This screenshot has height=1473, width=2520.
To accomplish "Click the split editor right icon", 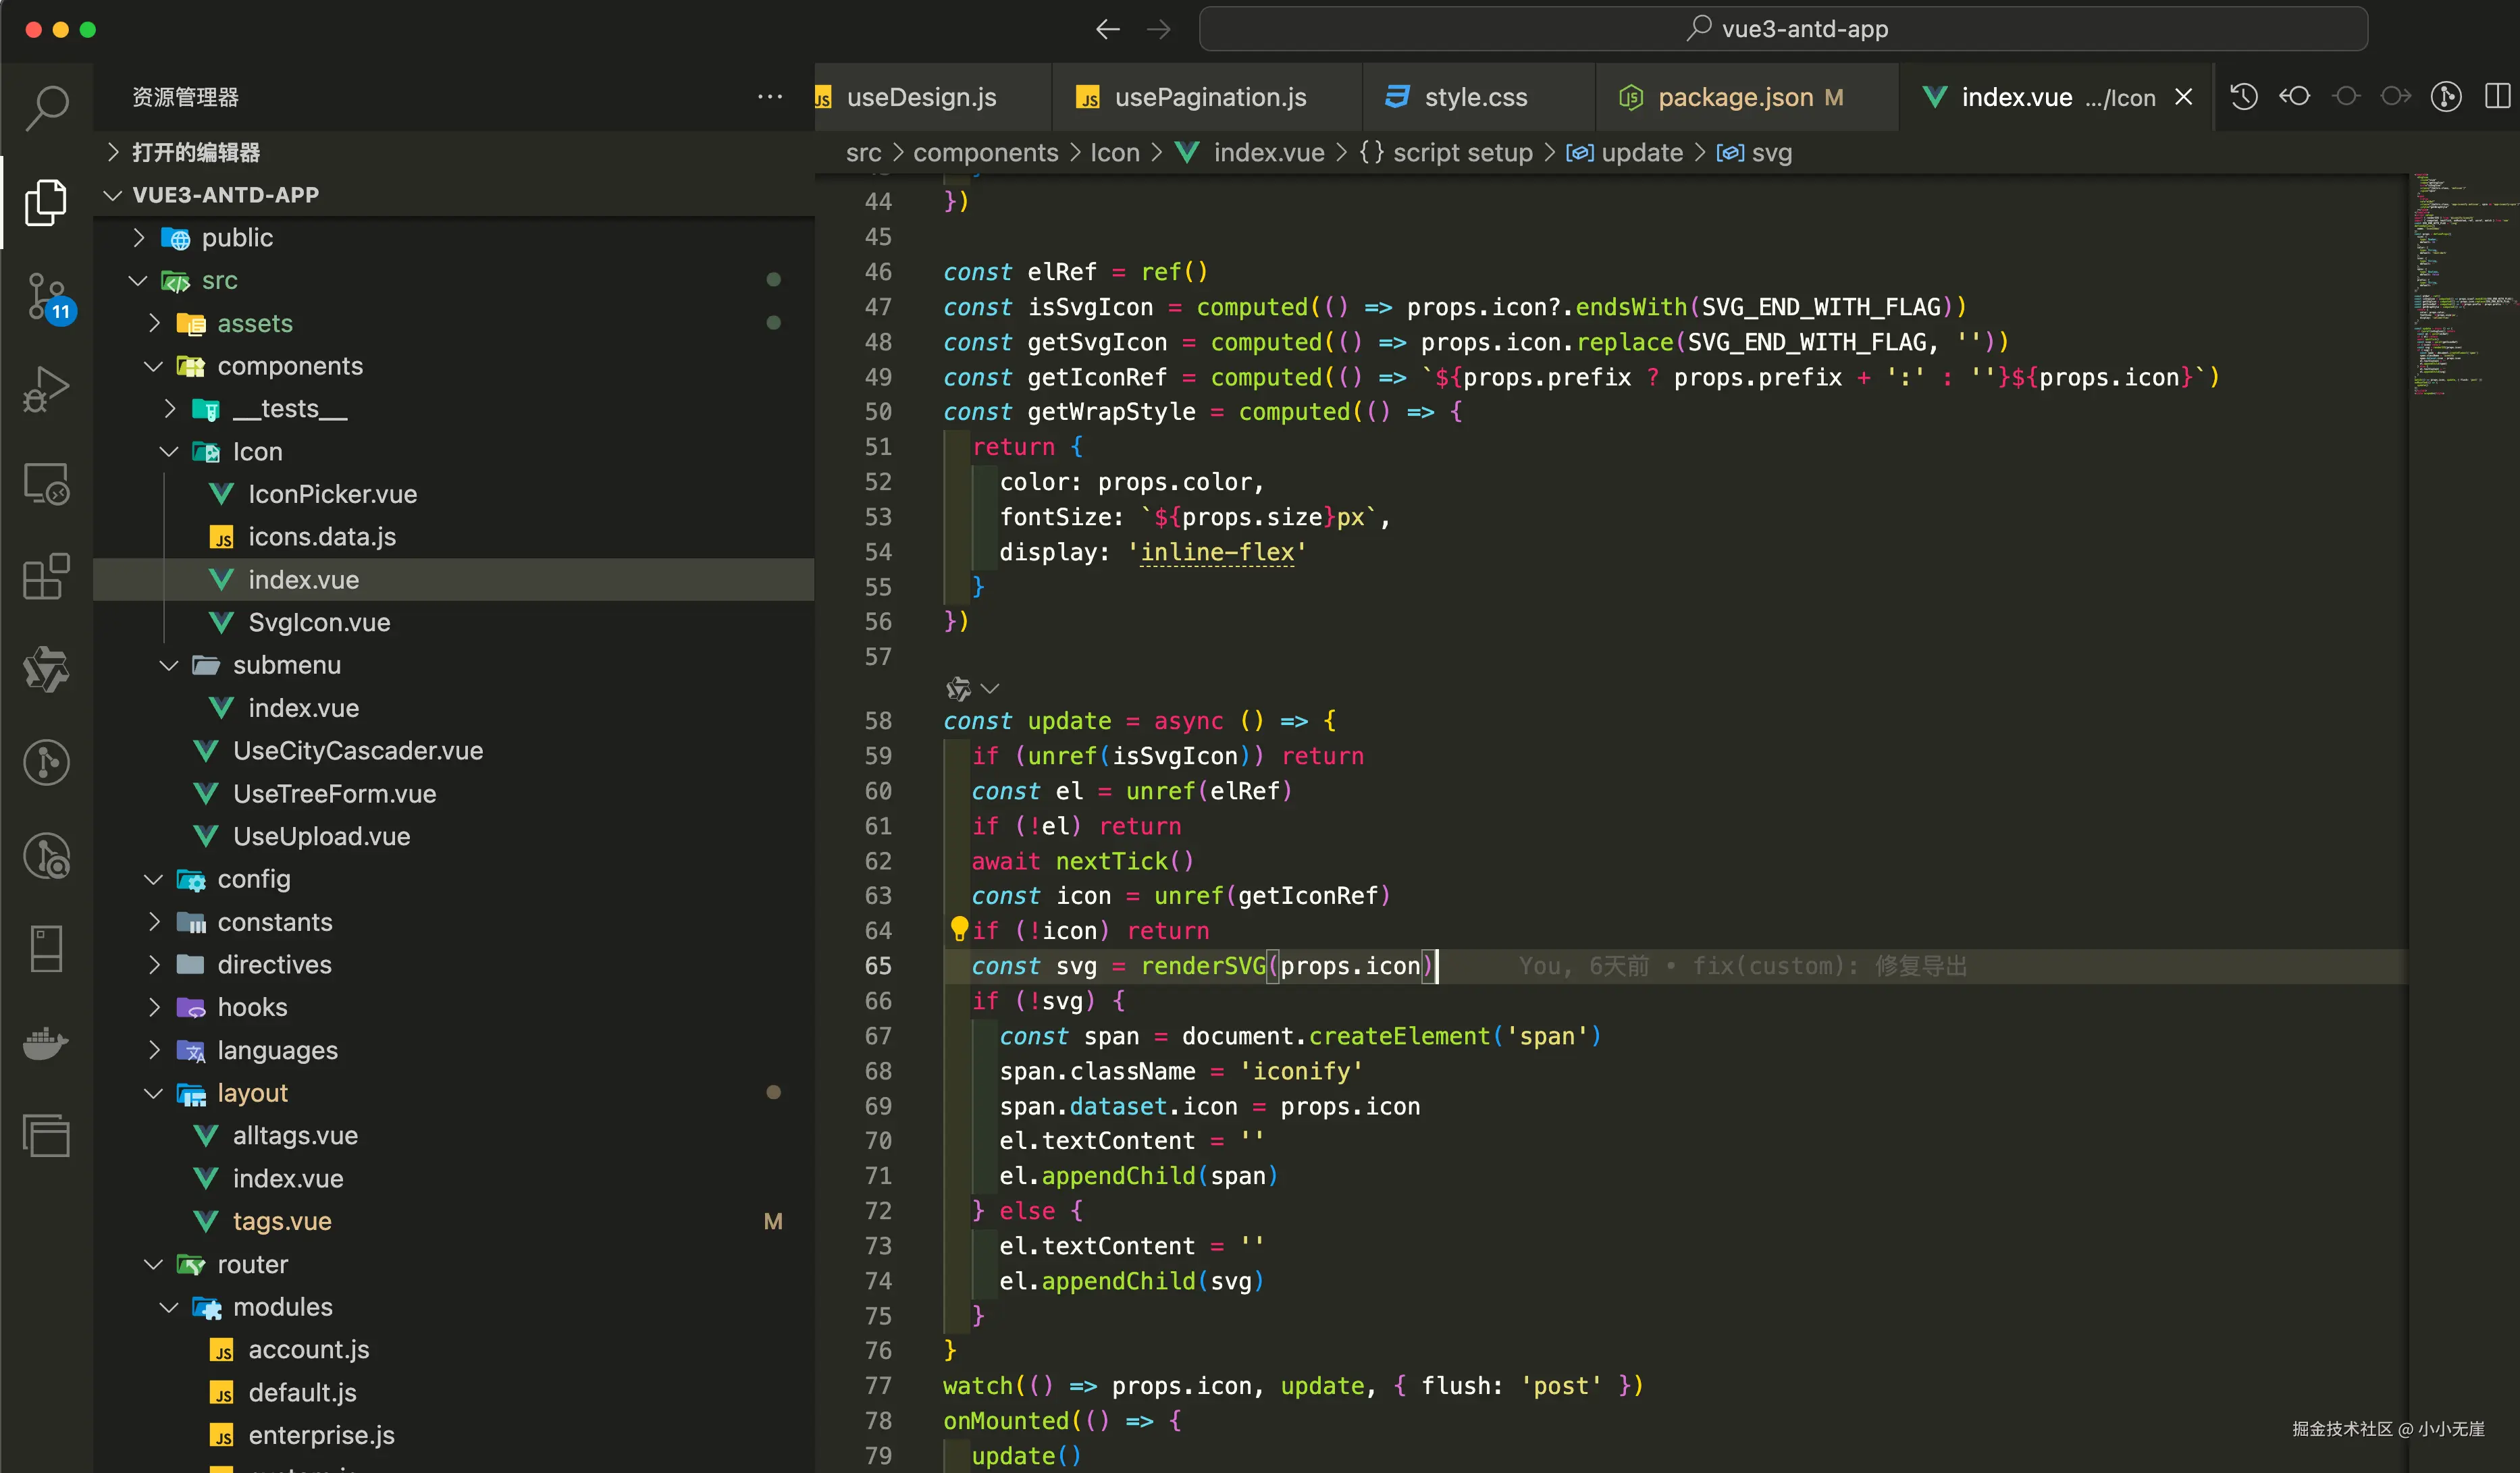I will click(x=2497, y=97).
